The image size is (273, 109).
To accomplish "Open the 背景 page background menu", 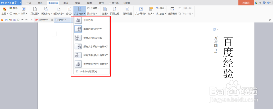I will click(x=105, y=11).
